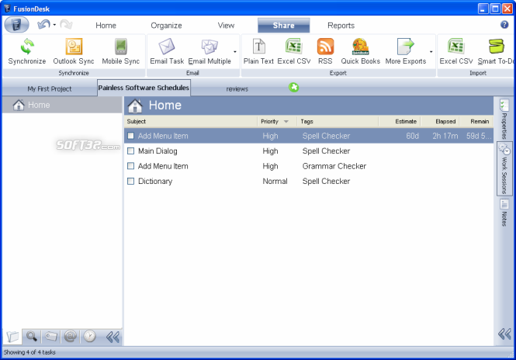This screenshot has width=516, height=360.
Task: Select the Share ribbon tab
Action: coord(283,26)
